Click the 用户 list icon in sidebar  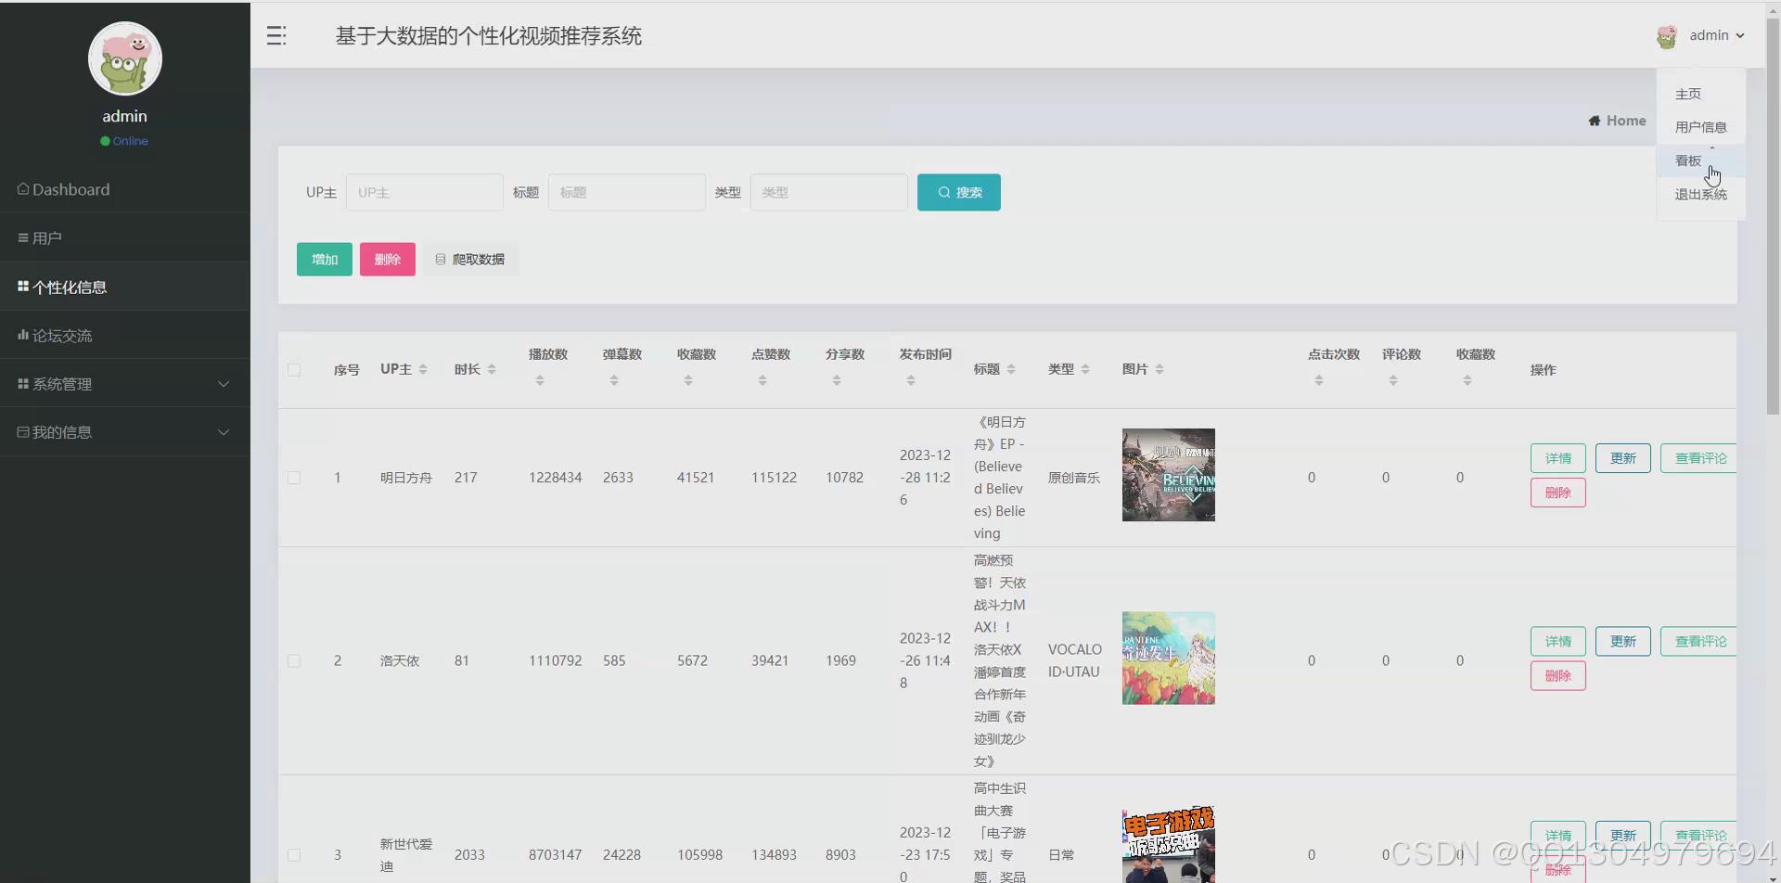[x=23, y=237]
